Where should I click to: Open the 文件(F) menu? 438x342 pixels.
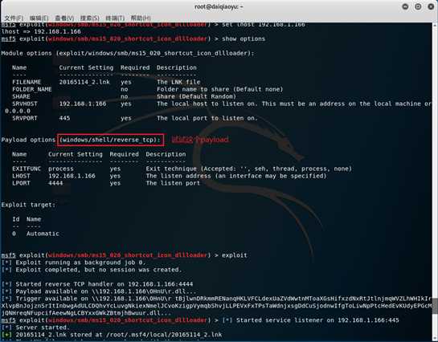(x=14, y=18)
